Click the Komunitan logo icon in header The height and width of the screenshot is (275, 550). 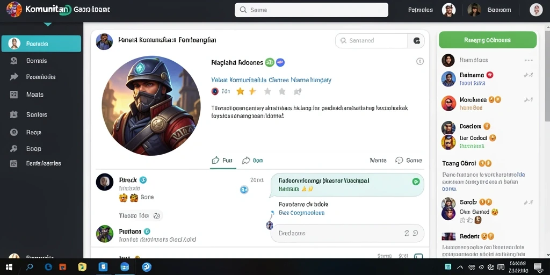tap(14, 10)
